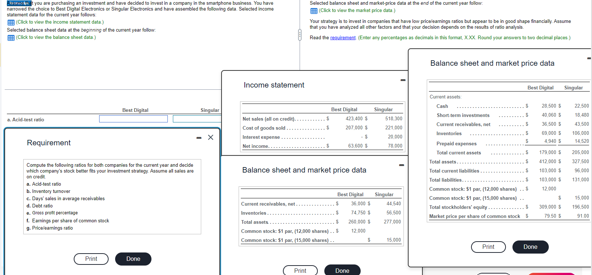Screen dimensions: 592x275
Task: Select Singular net income 78,000
Action: point(395,146)
